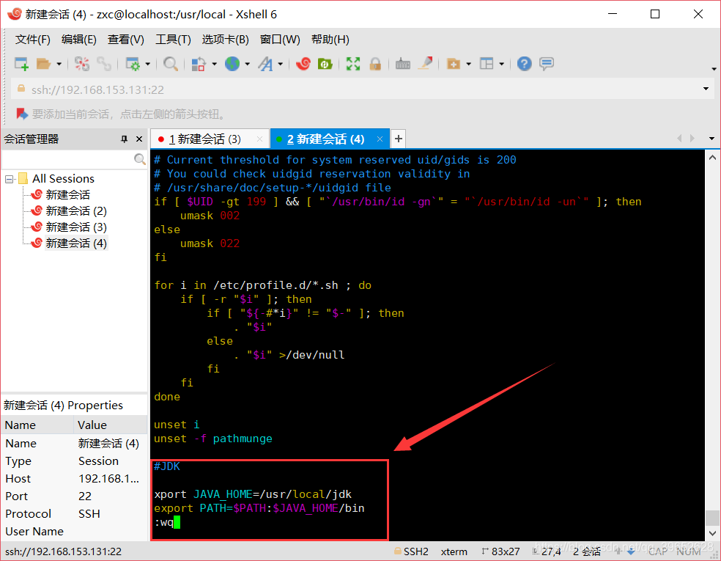Screen dimensions: 721x561
Task: Switch to tab 1 新建会话 (3)
Action: pos(204,139)
